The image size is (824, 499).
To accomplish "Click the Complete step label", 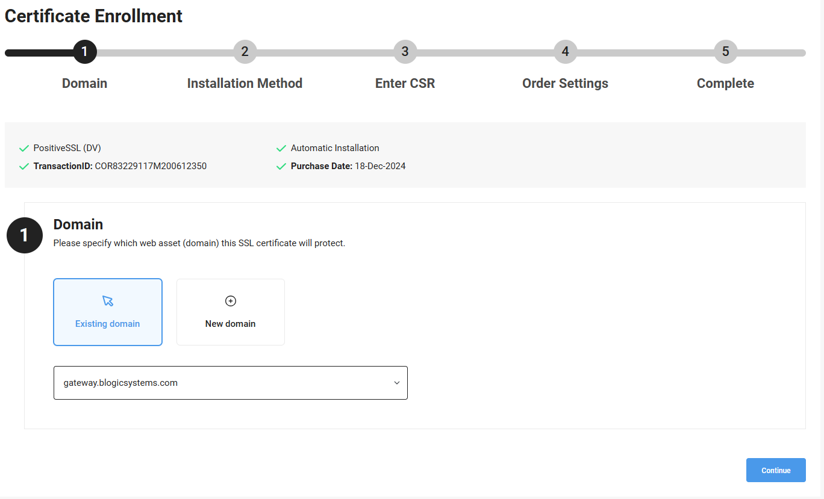I will tap(725, 84).
